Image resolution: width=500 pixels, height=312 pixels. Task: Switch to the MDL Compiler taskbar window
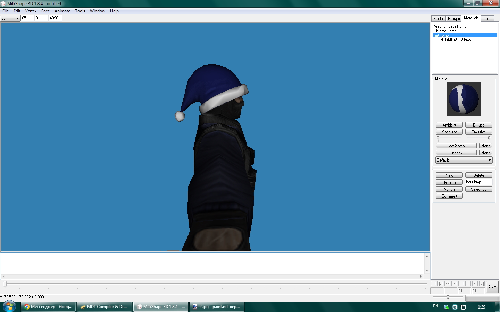[105, 307]
